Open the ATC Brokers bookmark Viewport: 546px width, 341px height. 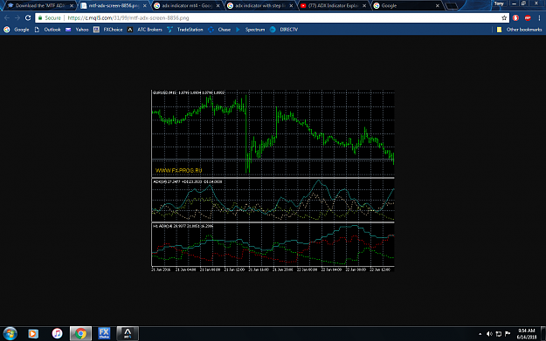coord(145,30)
